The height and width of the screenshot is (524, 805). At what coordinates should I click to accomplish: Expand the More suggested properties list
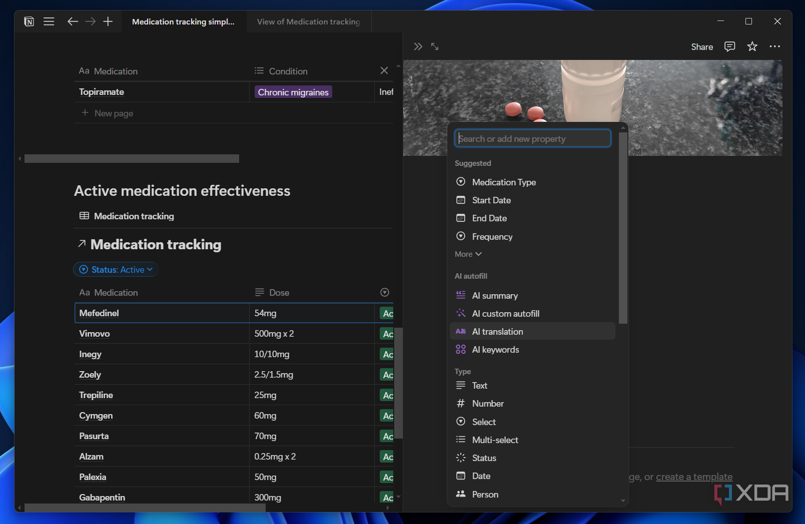click(x=468, y=254)
